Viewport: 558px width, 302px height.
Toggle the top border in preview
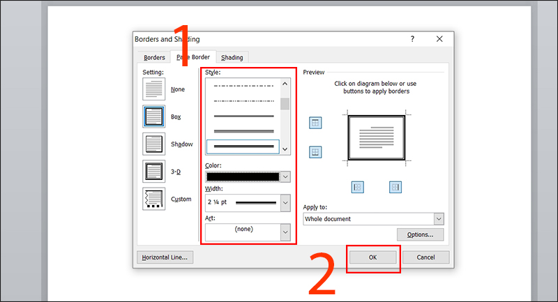pyautogui.click(x=315, y=123)
